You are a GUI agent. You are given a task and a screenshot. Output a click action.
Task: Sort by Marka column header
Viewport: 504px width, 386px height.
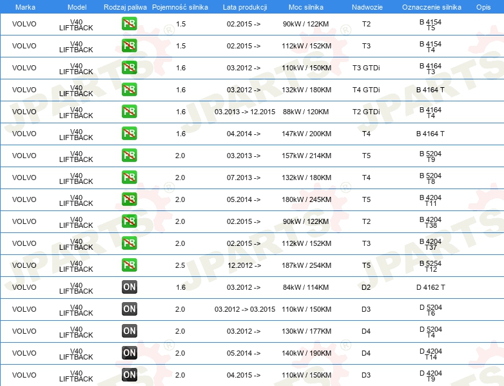25,7
